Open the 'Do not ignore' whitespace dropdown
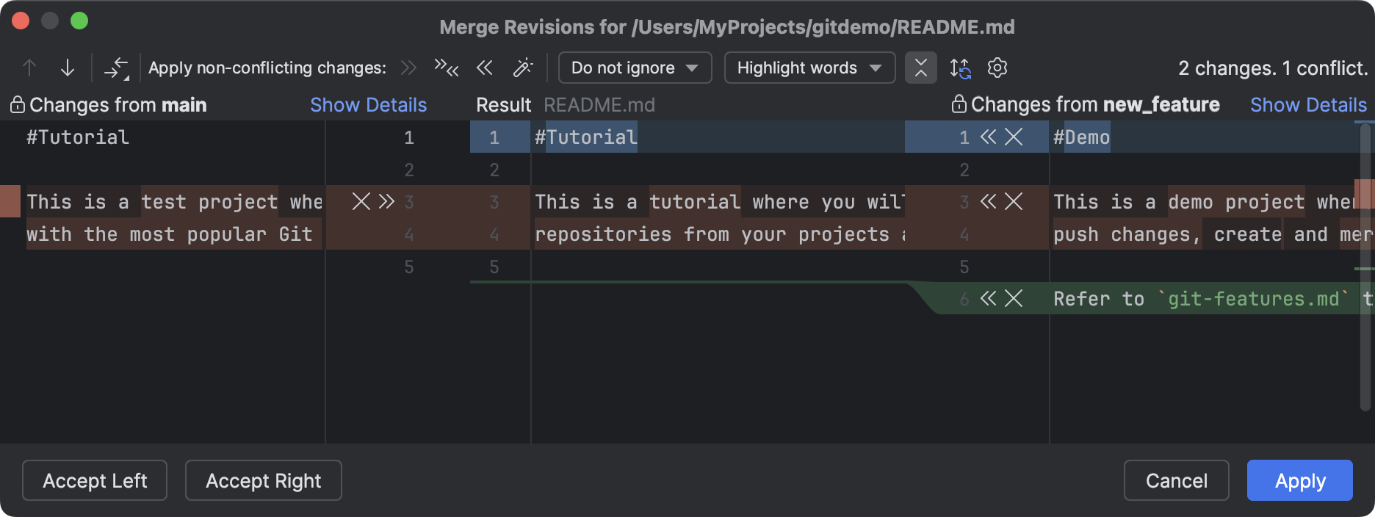This screenshot has height=517, width=1375. (635, 68)
